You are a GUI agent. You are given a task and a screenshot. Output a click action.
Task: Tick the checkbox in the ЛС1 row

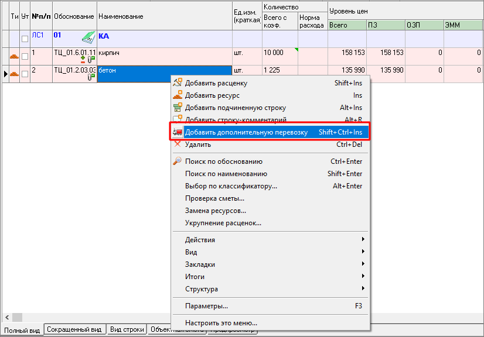pos(25,39)
